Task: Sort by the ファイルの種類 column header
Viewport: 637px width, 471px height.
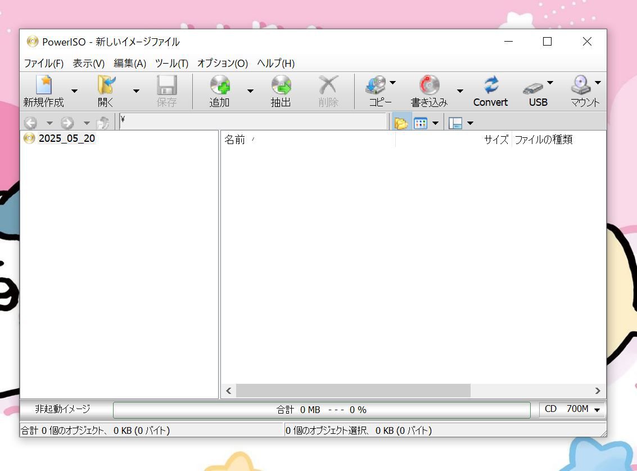Action: click(x=559, y=140)
